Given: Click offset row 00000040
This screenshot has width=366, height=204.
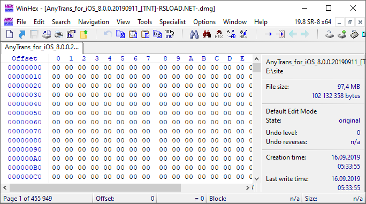Looking at the screenshot, I should tap(25, 104).
